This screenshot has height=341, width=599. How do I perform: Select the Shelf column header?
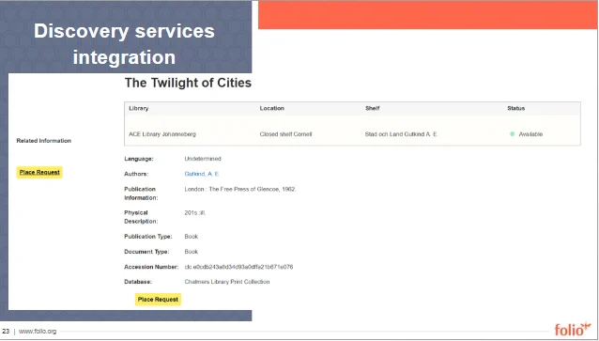[x=372, y=108]
